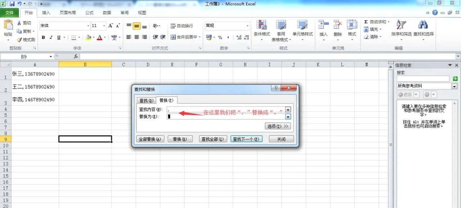The height and width of the screenshot is (208, 461).
Task: Switch to the 查找 tab in dialog
Action: 146,101
